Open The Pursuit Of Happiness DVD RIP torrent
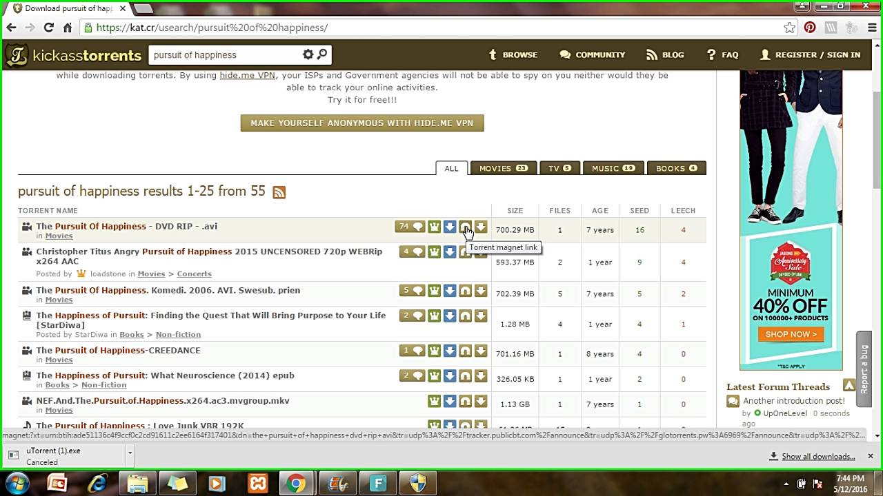The width and height of the screenshot is (883, 496). click(x=127, y=226)
